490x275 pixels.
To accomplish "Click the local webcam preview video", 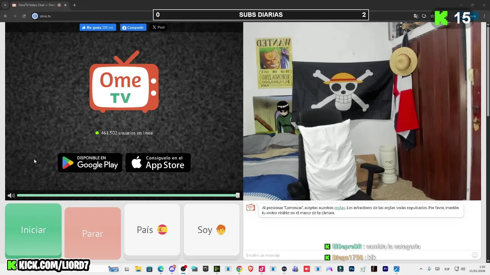I will click(362, 111).
